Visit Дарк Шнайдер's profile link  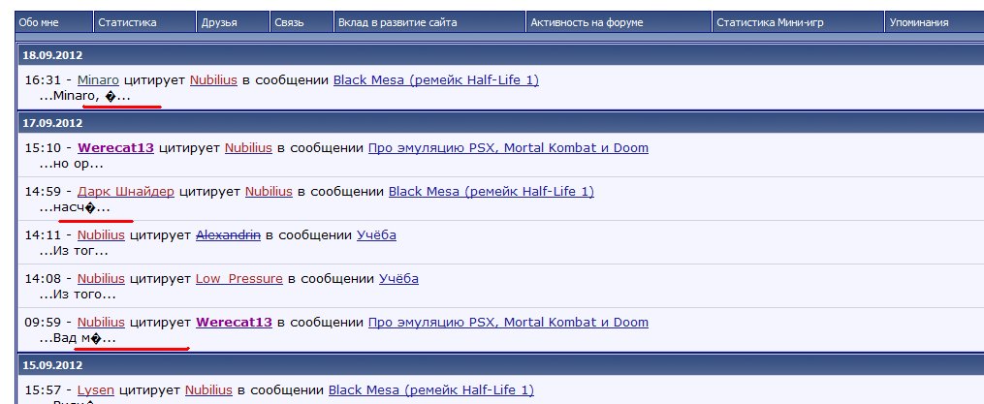point(125,192)
